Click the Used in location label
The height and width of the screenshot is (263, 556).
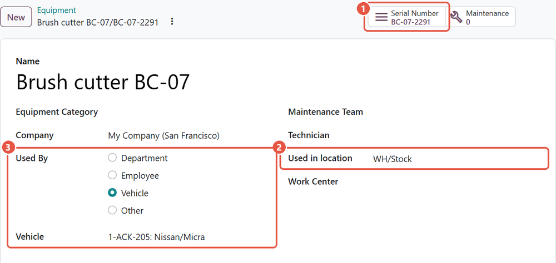click(320, 158)
